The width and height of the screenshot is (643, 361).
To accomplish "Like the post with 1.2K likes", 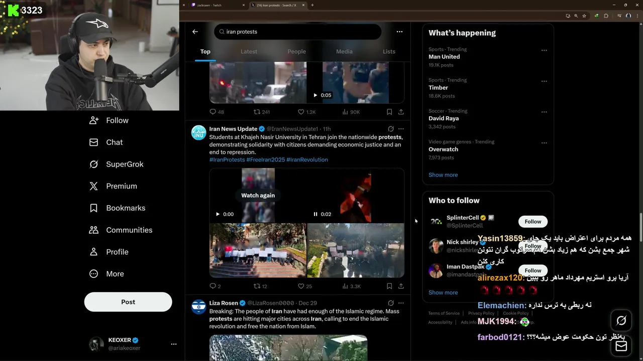I will 306,112.
